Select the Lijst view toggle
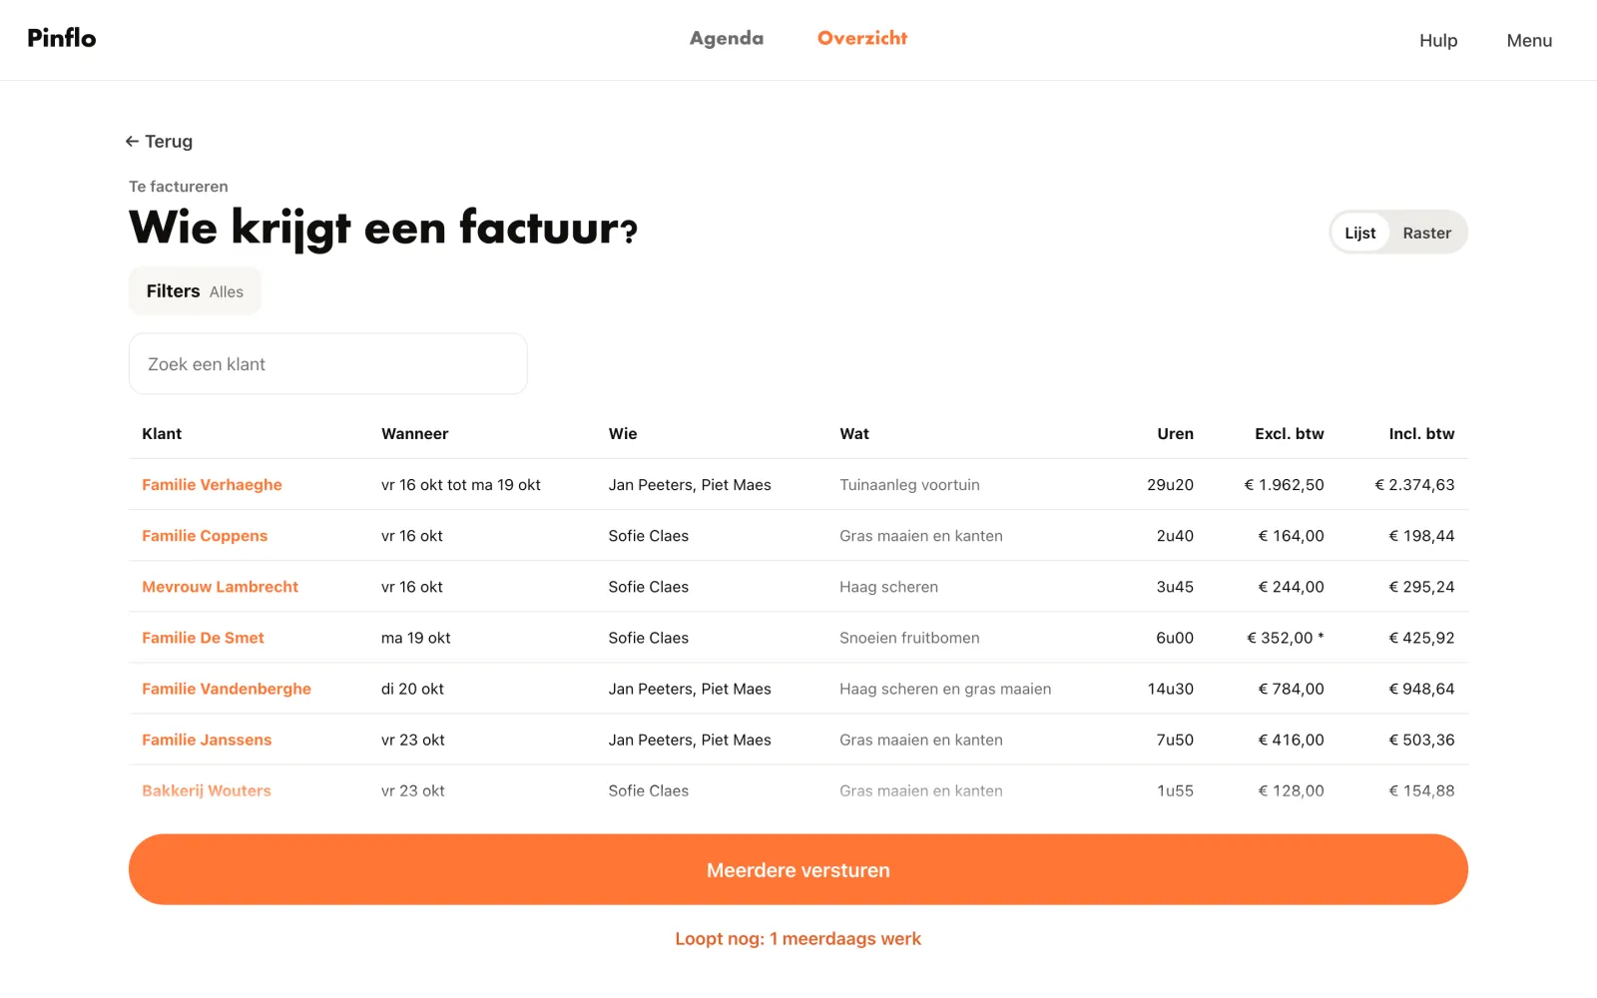The width and height of the screenshot is (1597, 998). [x=1359, y=233]
